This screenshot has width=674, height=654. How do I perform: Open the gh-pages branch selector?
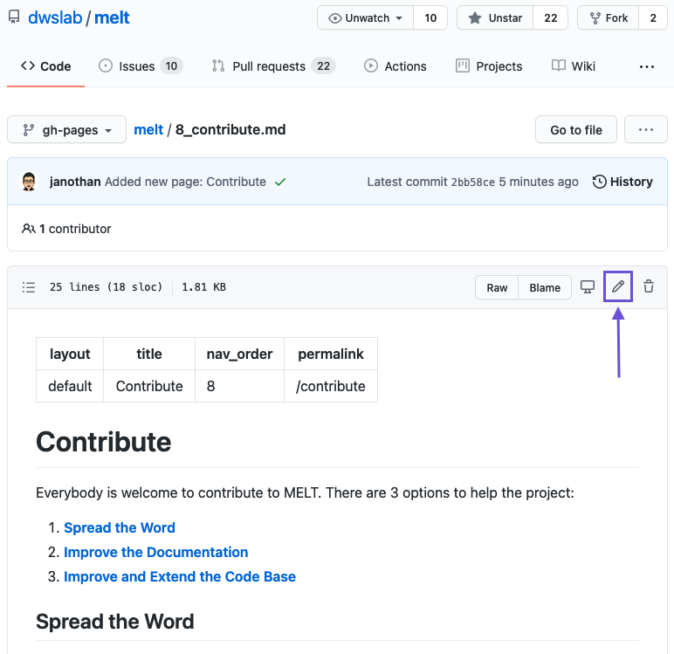click(66, 129)
